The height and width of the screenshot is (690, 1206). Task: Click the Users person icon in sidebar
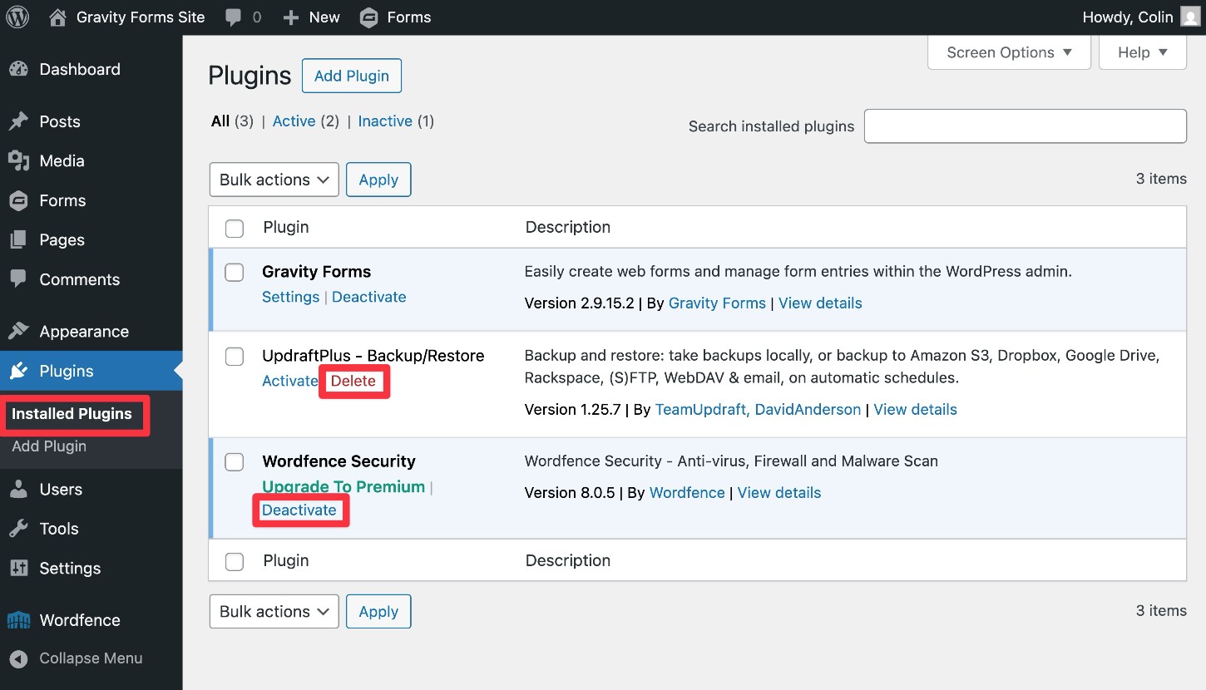pos(18,489)
